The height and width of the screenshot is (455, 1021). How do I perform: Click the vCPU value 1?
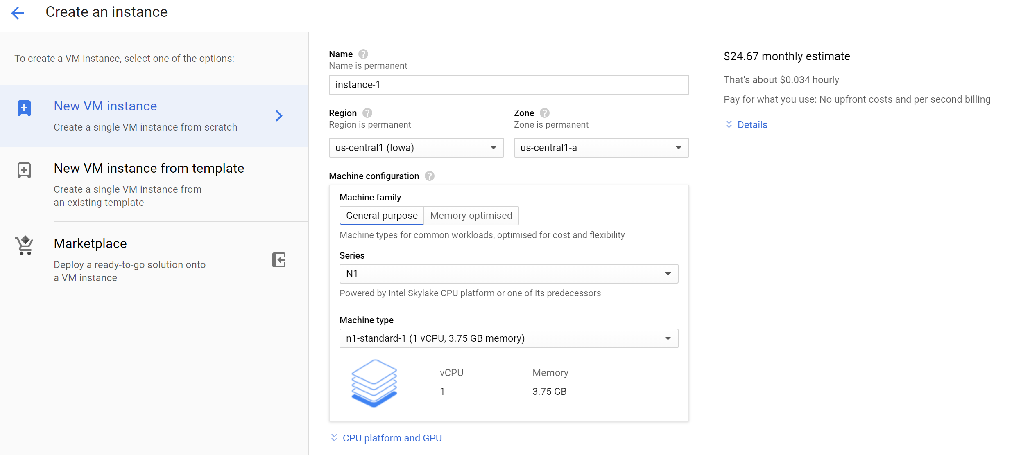(442, 392)
